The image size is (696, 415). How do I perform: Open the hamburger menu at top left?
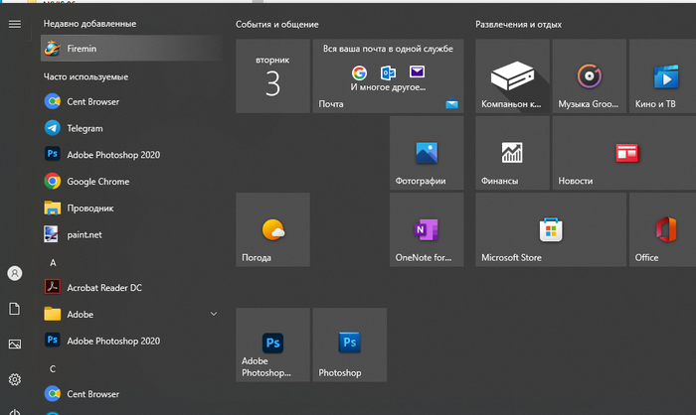[15, 25]
